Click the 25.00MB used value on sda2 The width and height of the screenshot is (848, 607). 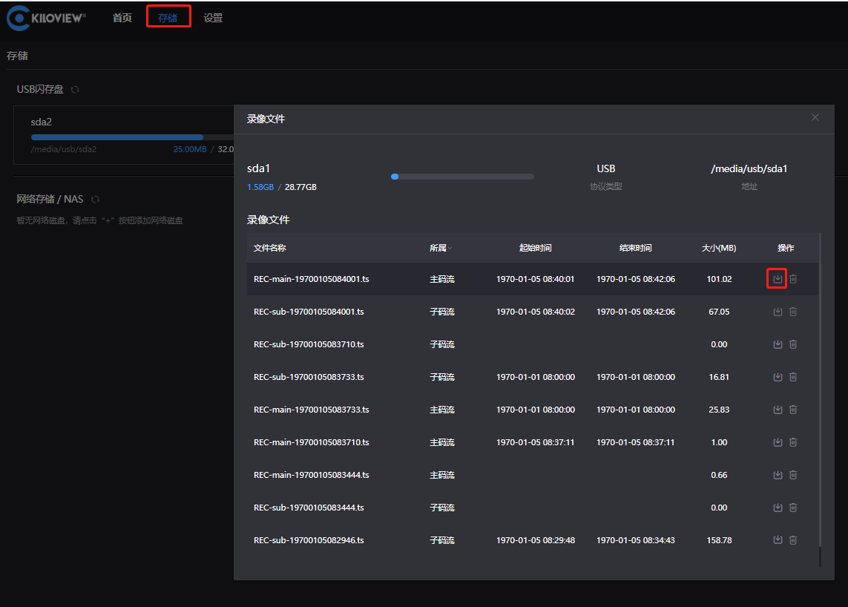point(190,149)
